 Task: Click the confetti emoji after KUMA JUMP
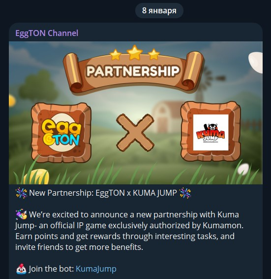[185, 193]
